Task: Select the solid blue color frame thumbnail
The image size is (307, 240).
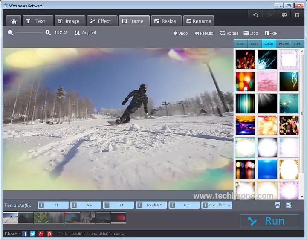Action: 267,169
